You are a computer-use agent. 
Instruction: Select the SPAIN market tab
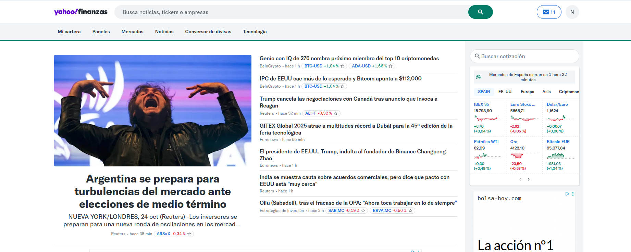point(484,92)
